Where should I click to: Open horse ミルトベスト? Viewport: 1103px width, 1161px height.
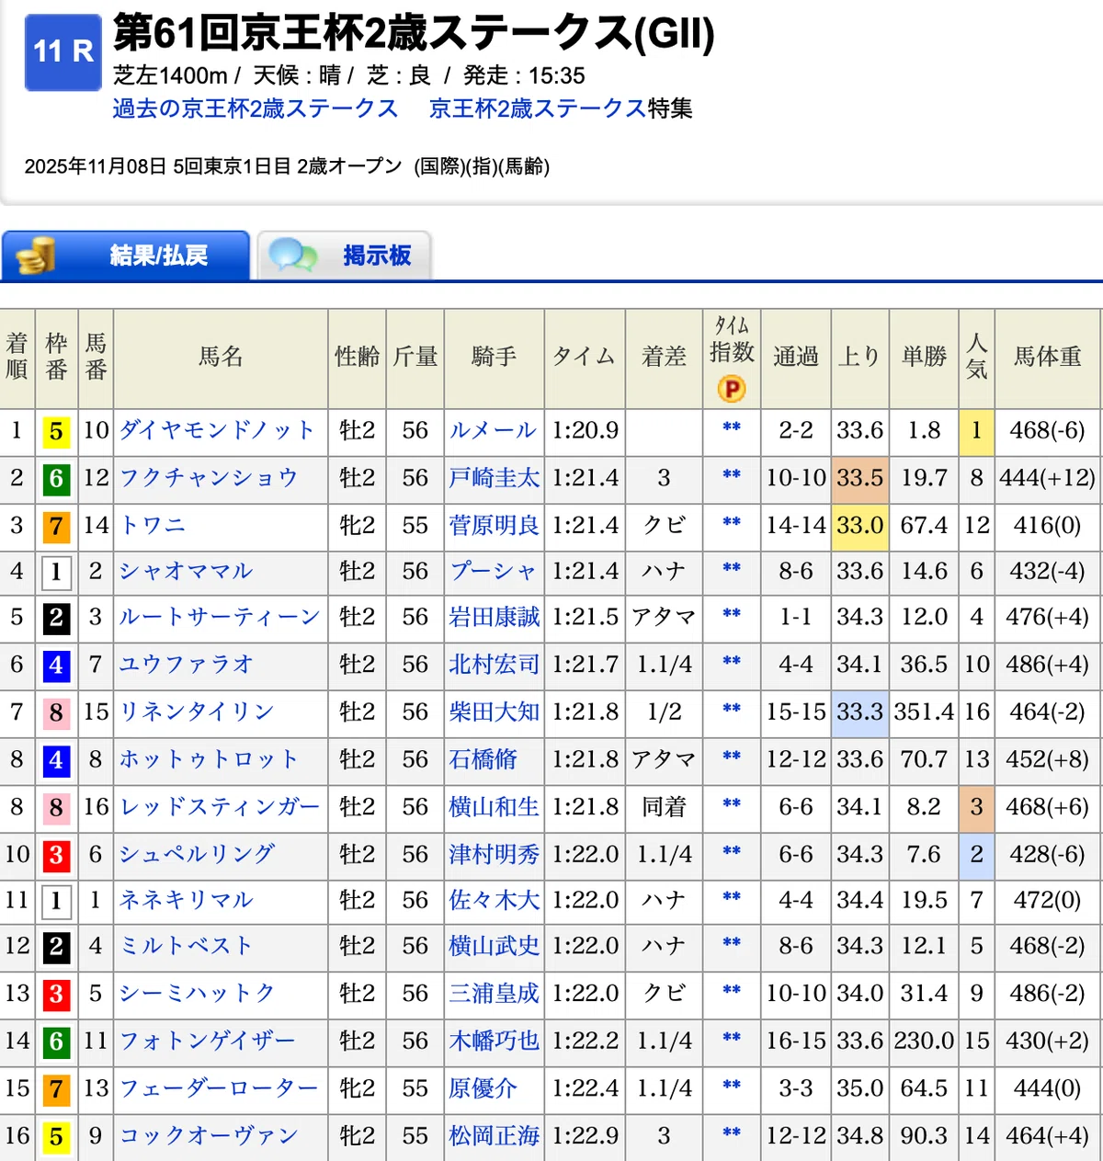pos(186,946)
